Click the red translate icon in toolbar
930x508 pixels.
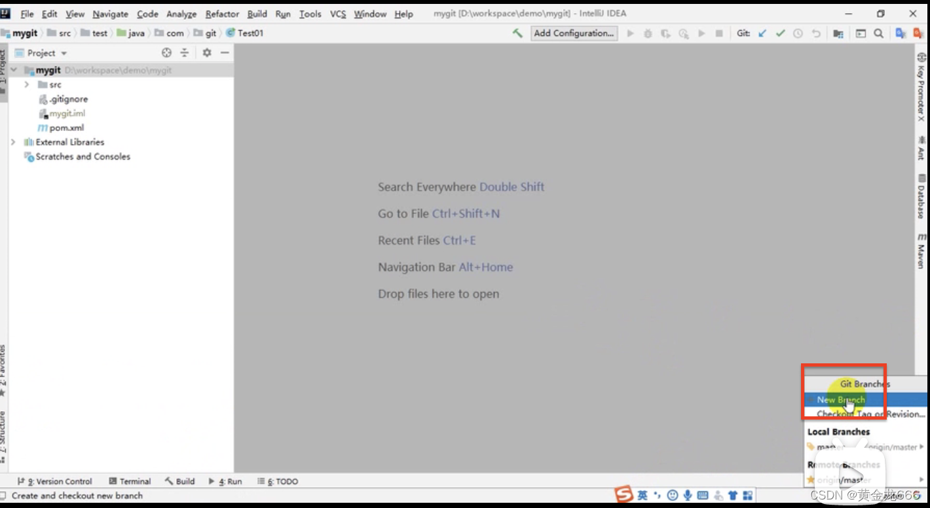click(919, 33)
